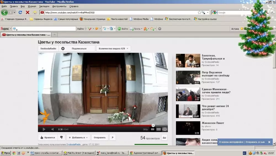The image size is (276, 156).
Task: Click the Отправить share button
Action: point(100,137)
